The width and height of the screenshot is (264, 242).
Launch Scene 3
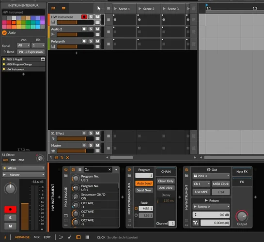click(x=164, y=9)
